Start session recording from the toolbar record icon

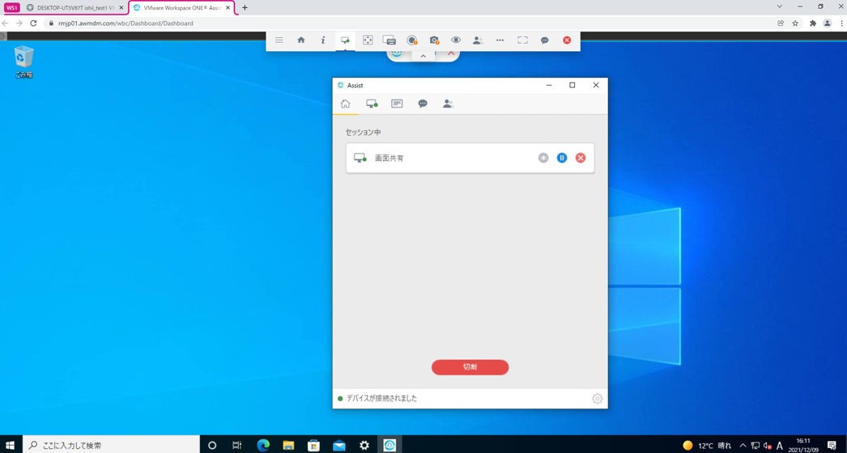point(411,40)
